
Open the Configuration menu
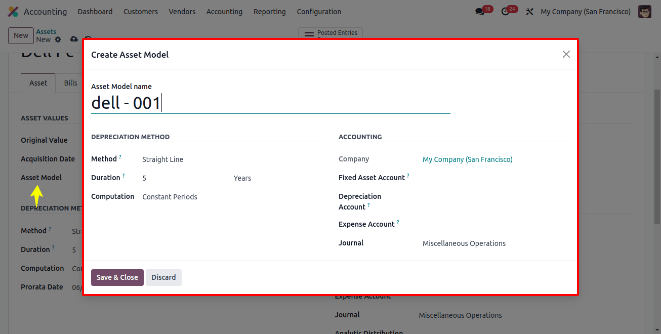pos(319,12)
